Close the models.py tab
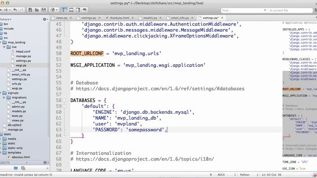Screen dimensions: 317x178 [160, 18]
